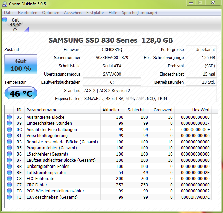
Task: Minimize the CrystalDiskInfo window
Action: 191,3
